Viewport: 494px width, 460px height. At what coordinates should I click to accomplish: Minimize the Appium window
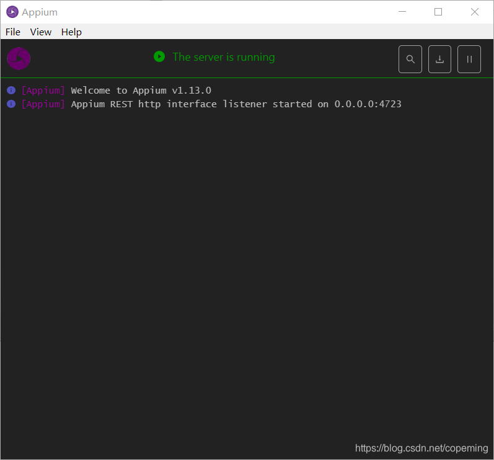402,12
